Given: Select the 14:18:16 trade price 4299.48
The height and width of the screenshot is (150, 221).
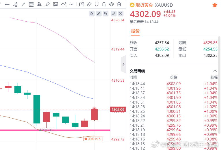Looking at the screenshot, I should tap(174, 139).
